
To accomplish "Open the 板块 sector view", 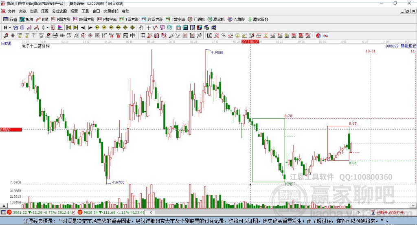I will 26,19.
